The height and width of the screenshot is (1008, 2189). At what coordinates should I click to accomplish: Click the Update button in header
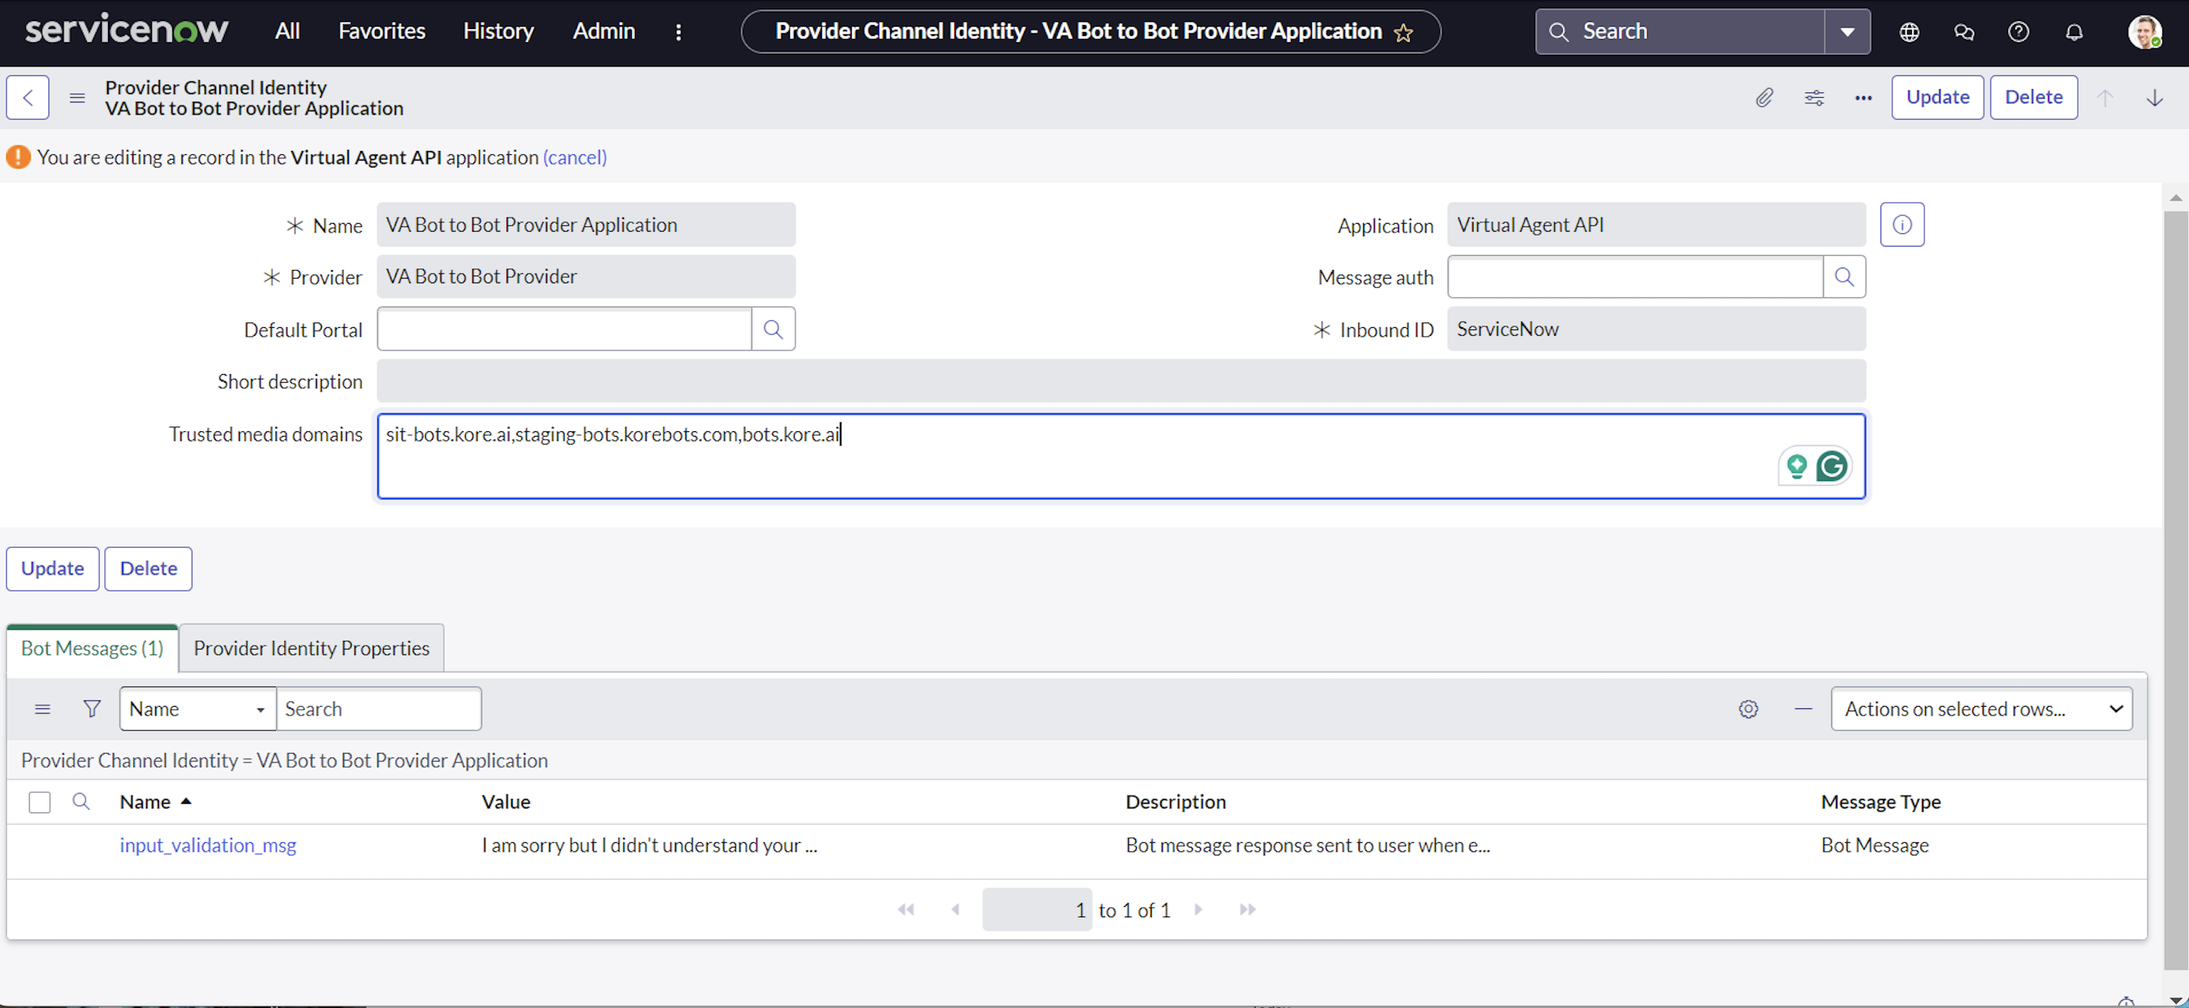tap(1937, 98)
